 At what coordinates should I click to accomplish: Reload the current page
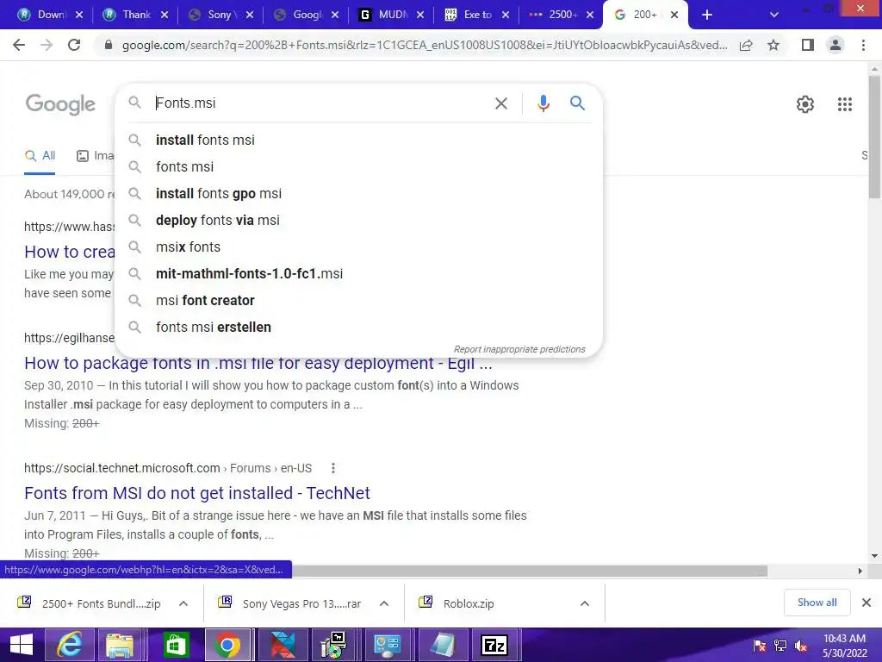pos(74,45)
